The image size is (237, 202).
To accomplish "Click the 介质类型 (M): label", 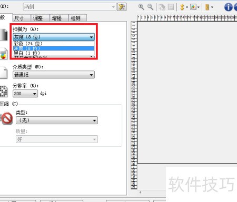I will [28, 67].
